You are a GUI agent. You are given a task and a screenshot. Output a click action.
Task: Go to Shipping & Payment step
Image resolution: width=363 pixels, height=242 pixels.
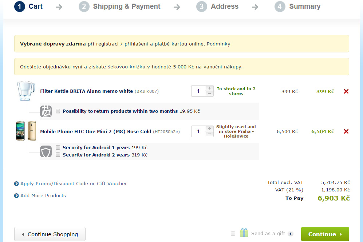[119, 7]
